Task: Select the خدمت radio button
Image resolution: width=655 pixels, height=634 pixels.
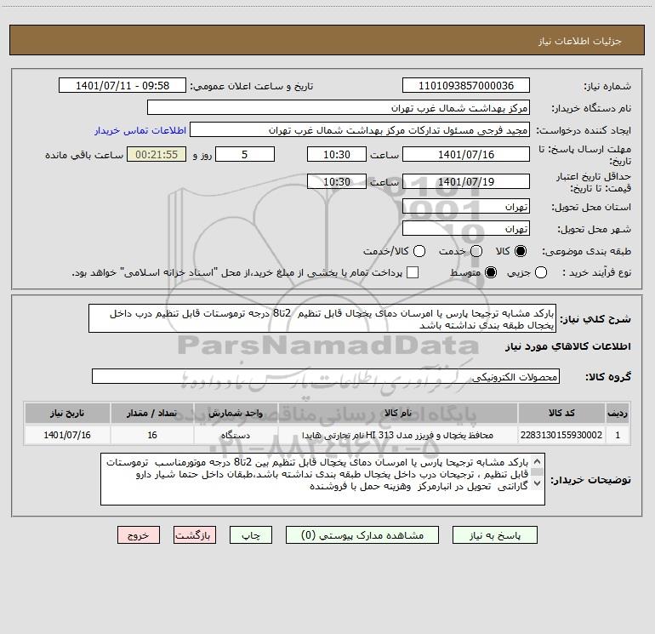Action: click(476, 251)
